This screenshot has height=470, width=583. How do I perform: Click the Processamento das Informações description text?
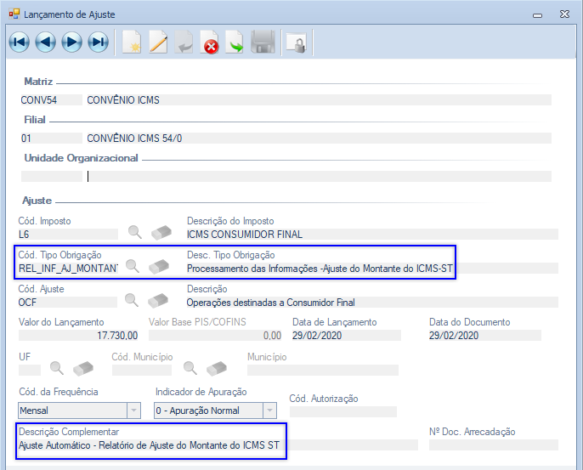pos(320,269)
